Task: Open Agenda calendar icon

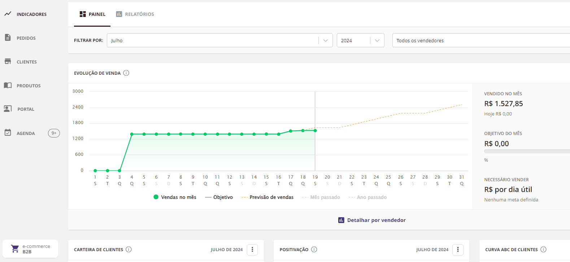Action: 8,133
